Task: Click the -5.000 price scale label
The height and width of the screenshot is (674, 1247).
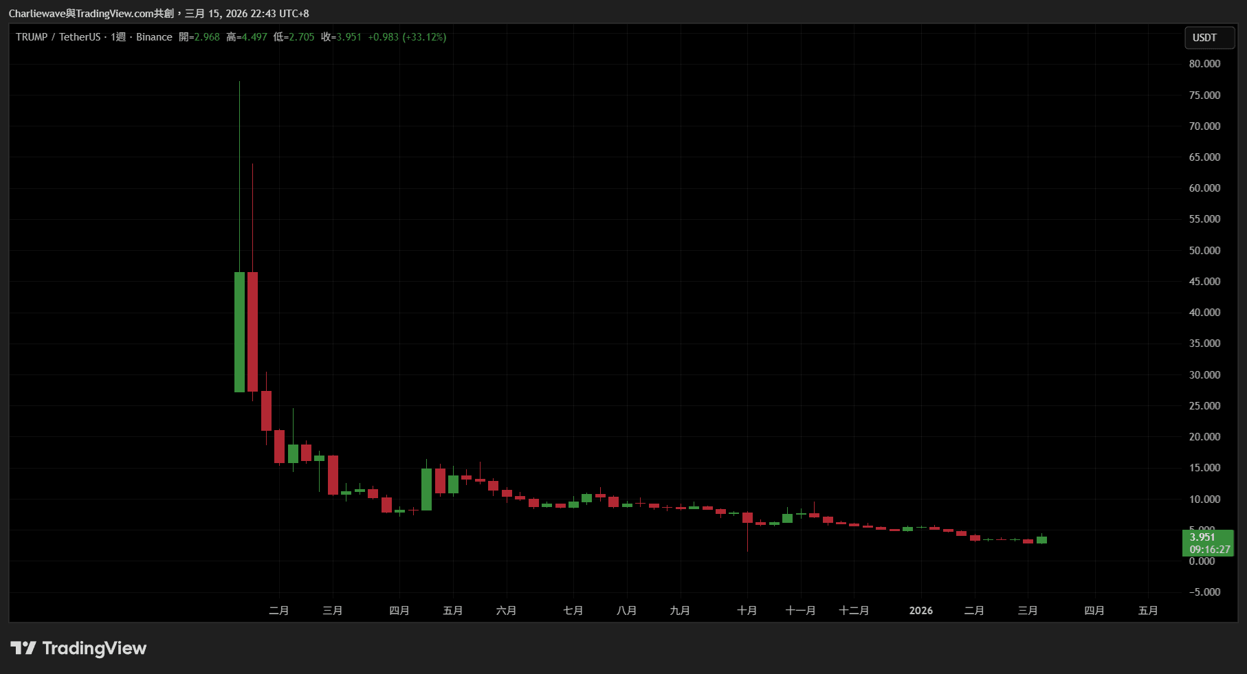Action: tap(1204, 592)
